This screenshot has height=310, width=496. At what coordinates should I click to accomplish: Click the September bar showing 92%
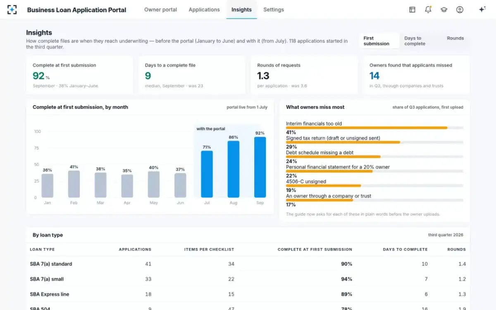click(x=260, y=167)
